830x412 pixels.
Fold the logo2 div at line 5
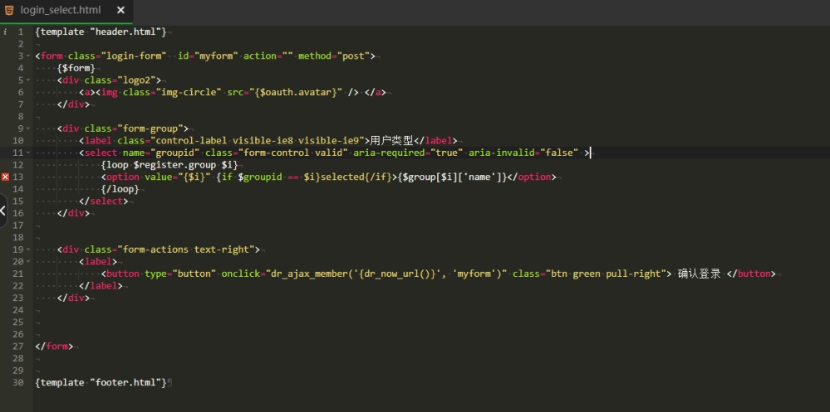pyautogui.click(x=29, y=80)
